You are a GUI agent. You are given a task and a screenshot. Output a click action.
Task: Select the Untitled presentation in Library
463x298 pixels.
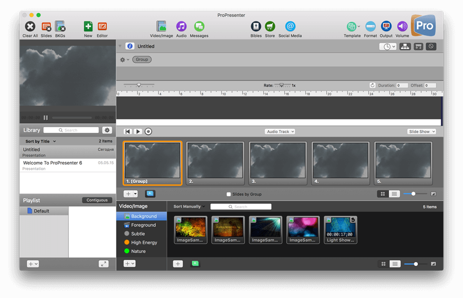68,152
